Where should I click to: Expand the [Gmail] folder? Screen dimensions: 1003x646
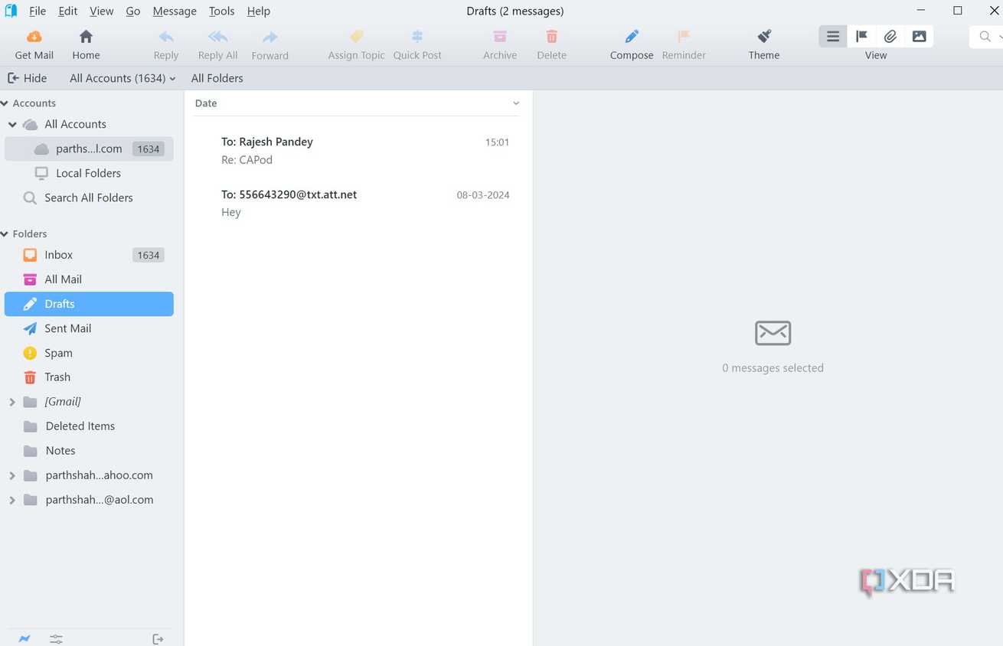pyautogui.click(x=11, y=402)
